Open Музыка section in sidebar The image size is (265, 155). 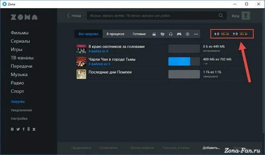pyautogui.click(x=19, y=75)
